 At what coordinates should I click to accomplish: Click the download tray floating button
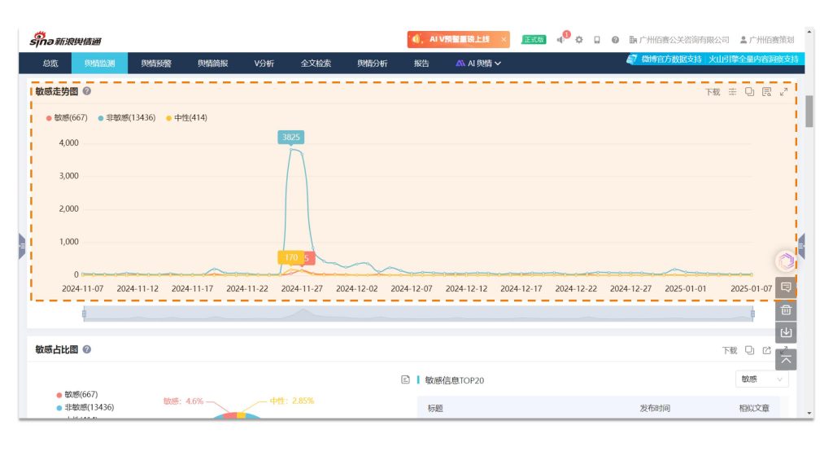click(786, 332)
